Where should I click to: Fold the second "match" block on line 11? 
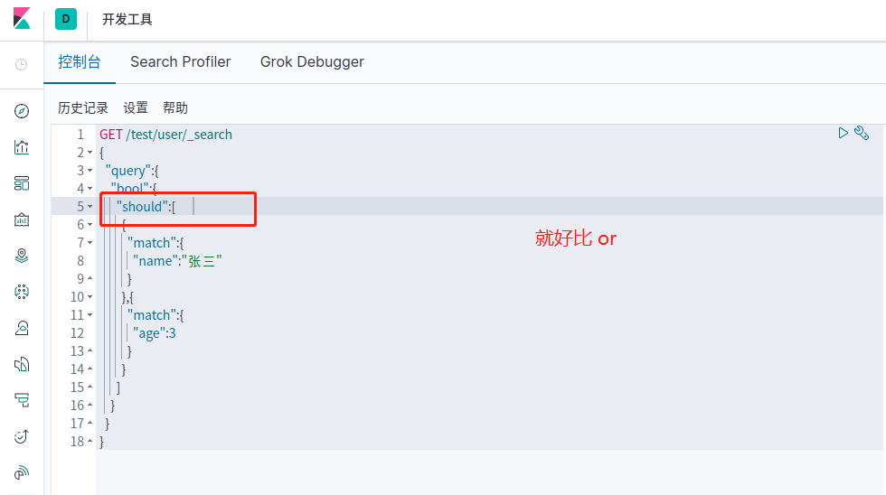(x=90, y=315)
